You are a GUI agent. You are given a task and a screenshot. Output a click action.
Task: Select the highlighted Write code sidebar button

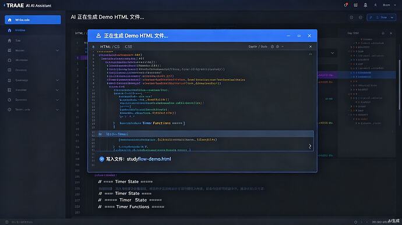[x=33, y=20]
